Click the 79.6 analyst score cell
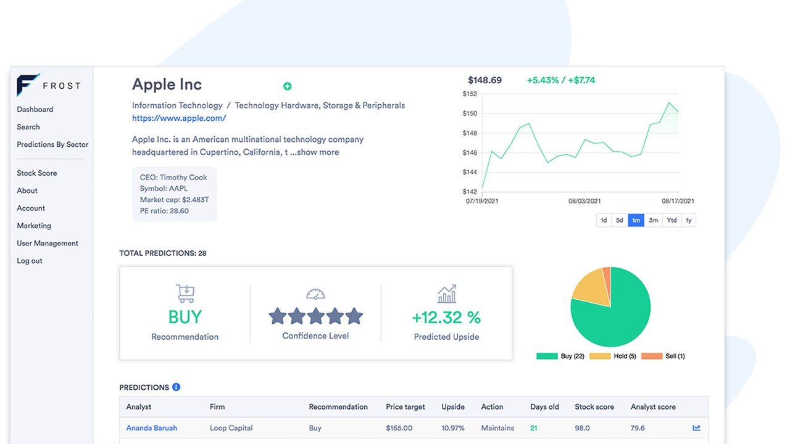 coord(638,428)
